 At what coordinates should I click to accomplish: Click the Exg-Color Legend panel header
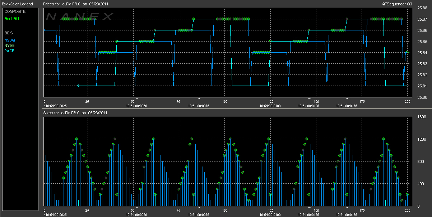pyautogui.click(x=17, y=4)
